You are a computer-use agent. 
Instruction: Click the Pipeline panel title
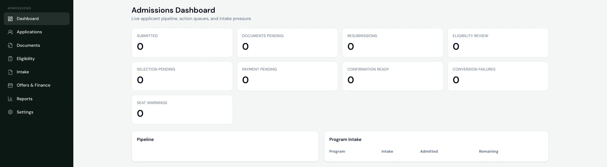(145, 139)
